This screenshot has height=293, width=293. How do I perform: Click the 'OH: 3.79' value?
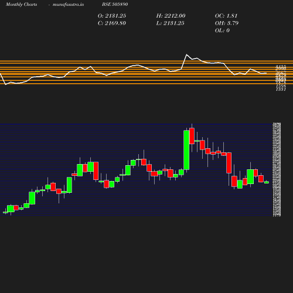coord(227,23)
